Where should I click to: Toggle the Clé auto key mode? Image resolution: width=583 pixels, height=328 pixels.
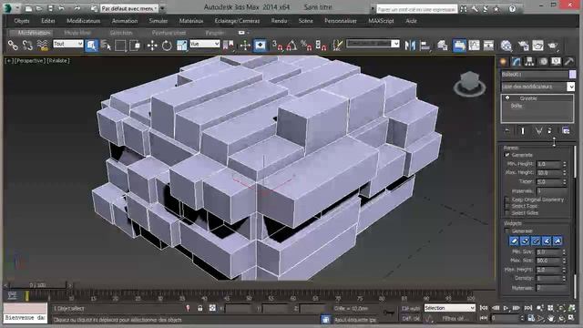pos(411,308)
